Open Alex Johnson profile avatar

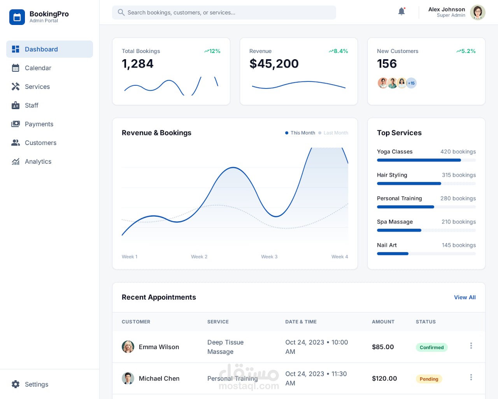(477, 12)
